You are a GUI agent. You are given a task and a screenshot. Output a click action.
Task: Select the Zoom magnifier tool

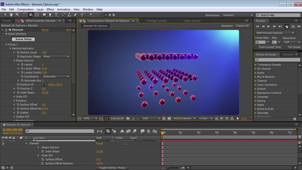click(17, 15)
